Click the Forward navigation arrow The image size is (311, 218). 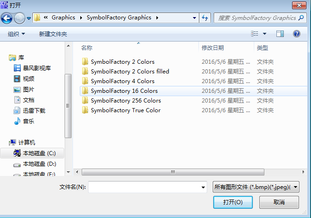(x=20, y=18)
